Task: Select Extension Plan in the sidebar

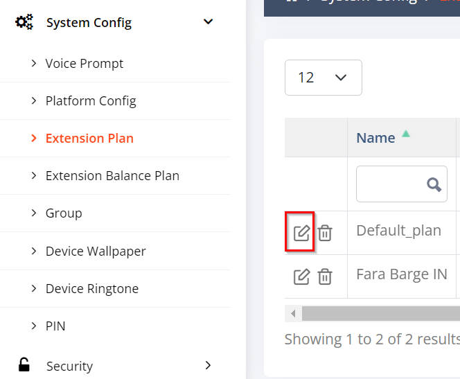Action: [89, 138]
